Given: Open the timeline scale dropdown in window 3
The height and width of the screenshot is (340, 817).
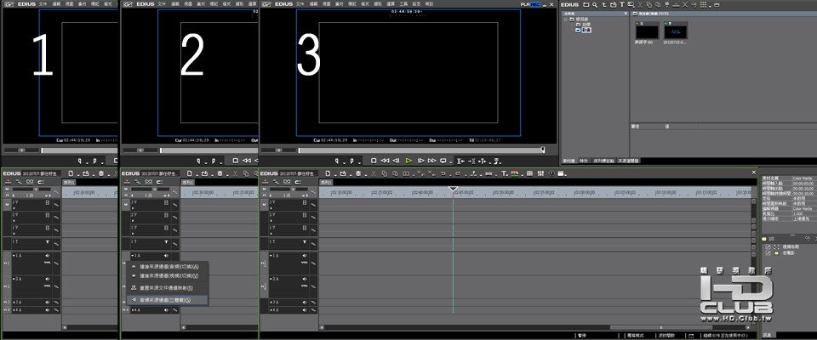Looking at the screenshot, I should coord(303,195).
